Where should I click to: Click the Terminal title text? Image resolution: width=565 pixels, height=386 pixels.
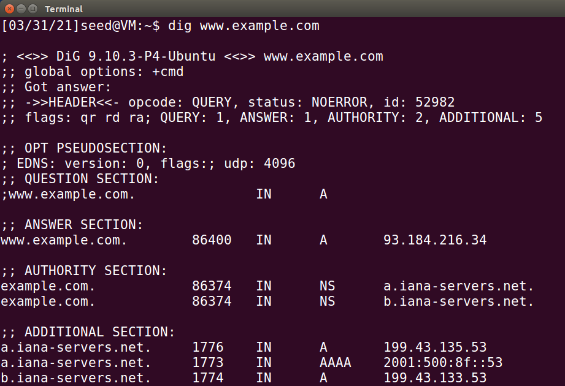64,9
